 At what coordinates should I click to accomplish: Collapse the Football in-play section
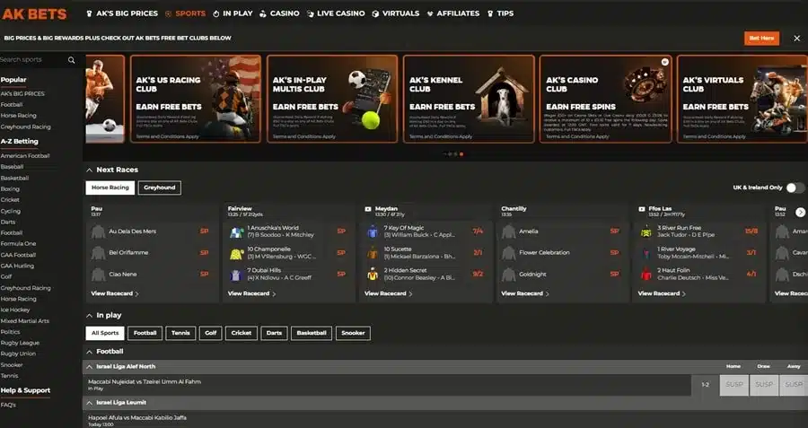click(89, 352)
